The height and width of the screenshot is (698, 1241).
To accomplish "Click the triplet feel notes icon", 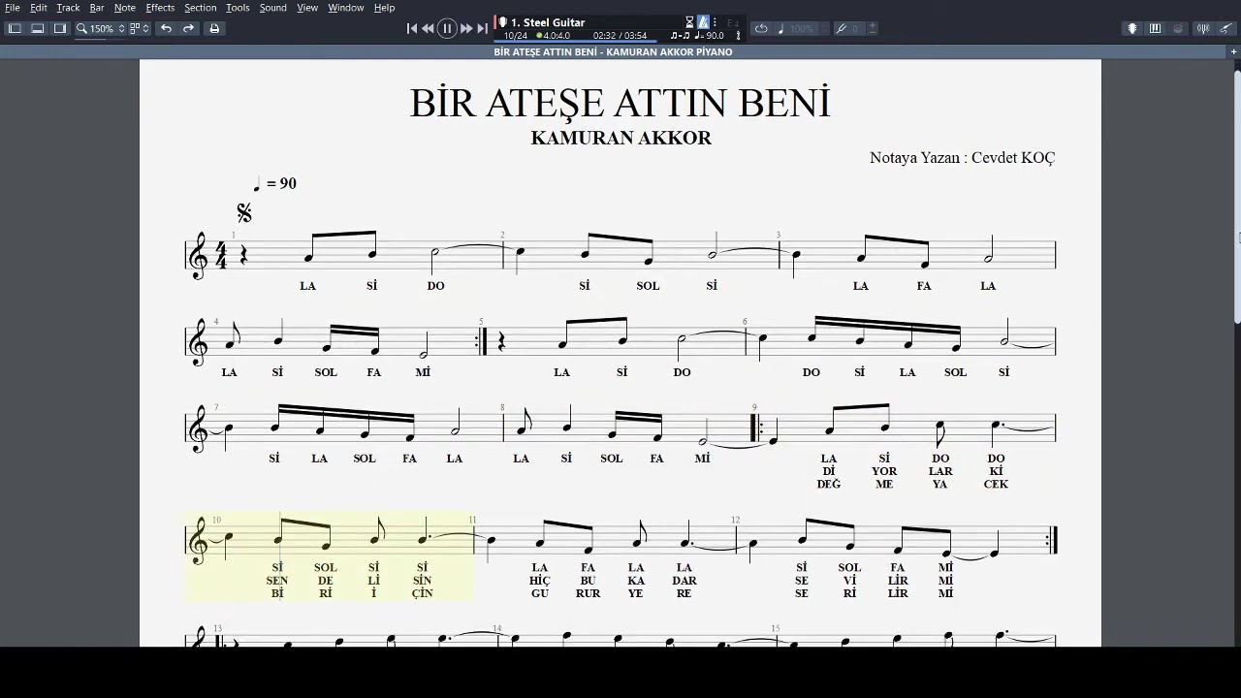I will point(679,36).
